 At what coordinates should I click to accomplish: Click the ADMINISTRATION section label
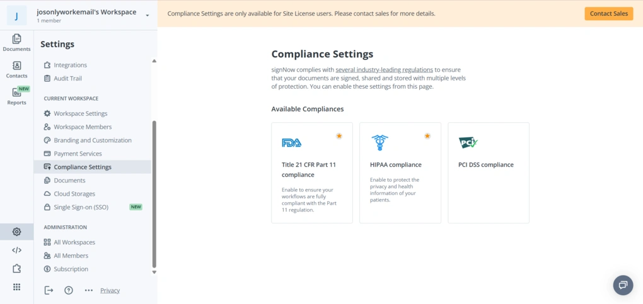coord(65,227)
